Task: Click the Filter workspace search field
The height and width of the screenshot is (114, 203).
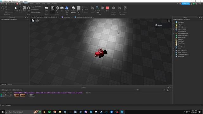Action: [187, 19]
